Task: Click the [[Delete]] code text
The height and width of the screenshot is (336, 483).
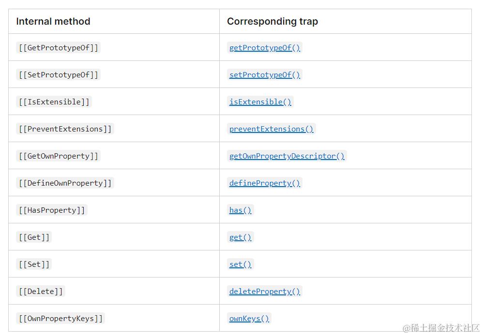Action: (41, 292)
